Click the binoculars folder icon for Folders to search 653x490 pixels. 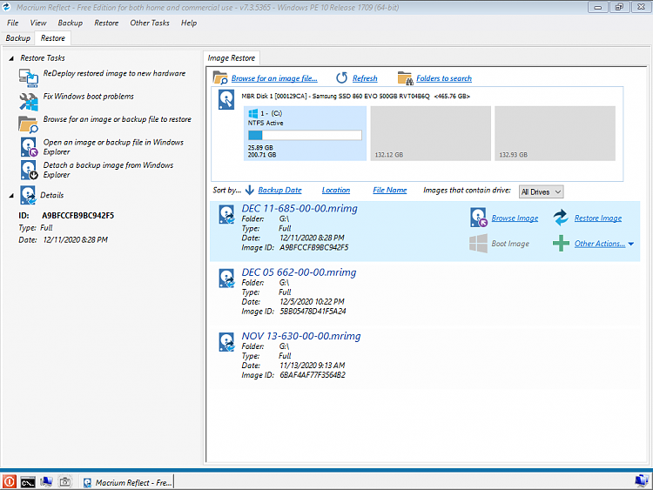pyautogui.click(x=405, y=77)
